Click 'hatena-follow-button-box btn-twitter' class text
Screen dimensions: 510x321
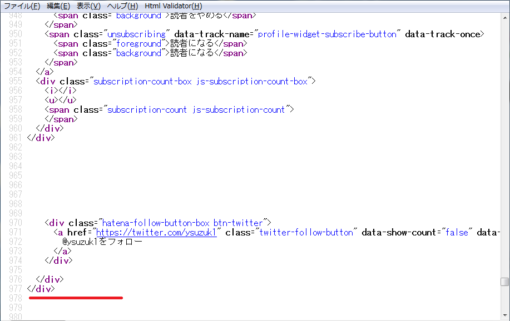(x=182, y=223)
